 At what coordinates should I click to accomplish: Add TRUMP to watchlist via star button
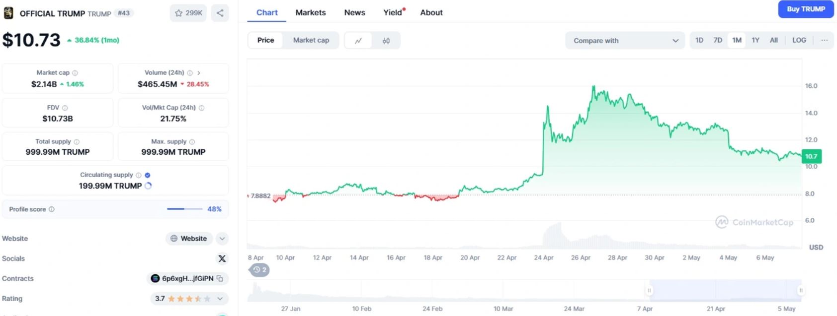(x=188, y=13)
